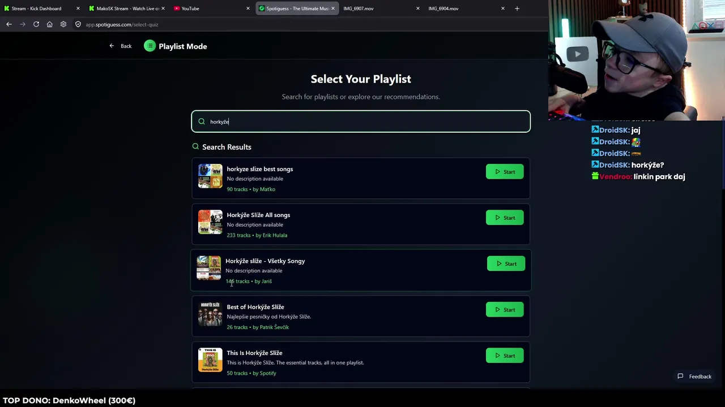Select the Spotiguess tab

[x=297, y=8]
